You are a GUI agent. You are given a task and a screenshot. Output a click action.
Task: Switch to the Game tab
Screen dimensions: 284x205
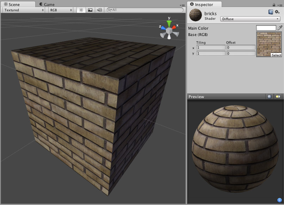pos(48,5)
